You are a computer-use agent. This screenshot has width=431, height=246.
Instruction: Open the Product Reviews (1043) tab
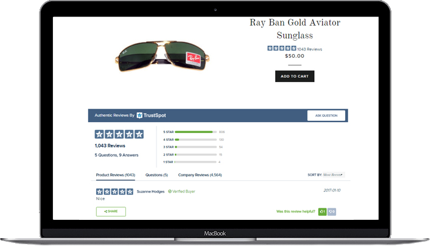point(116,175)
